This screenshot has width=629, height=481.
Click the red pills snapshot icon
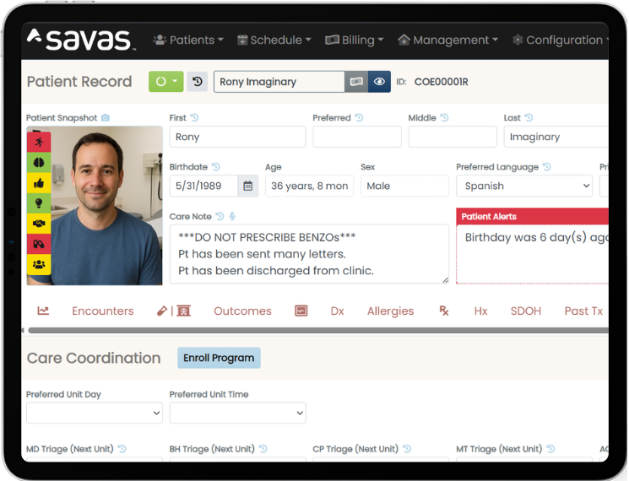coord(39,244)
